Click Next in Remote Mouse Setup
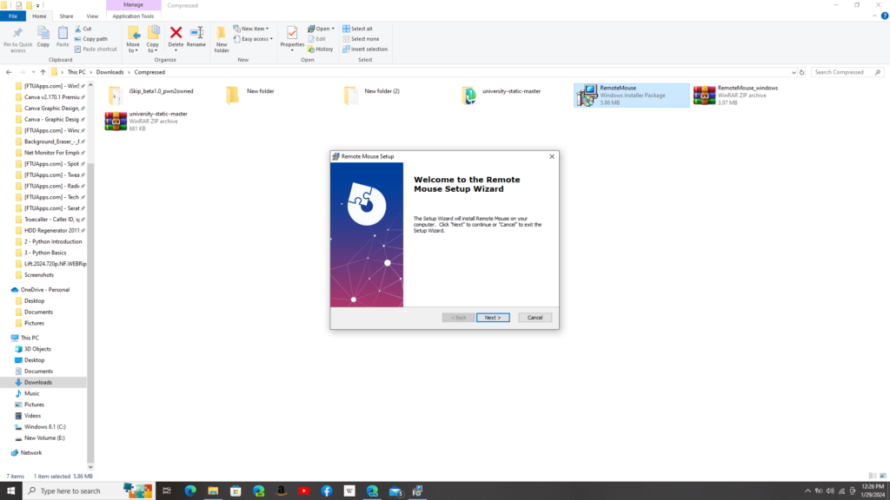This screenshot has height=500, width=890. [x=493, y=318]
